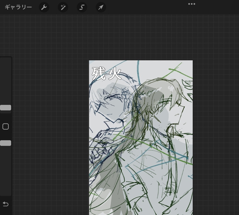Activate the Transform arrow tool

101,7
